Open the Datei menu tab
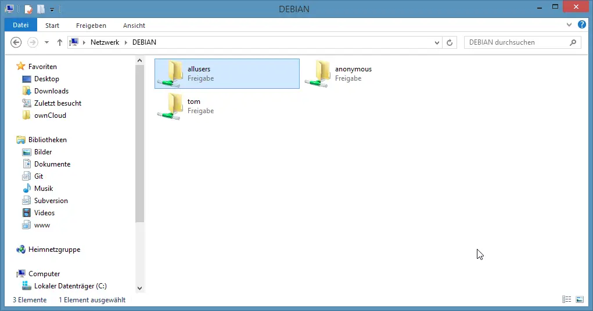The image size is (593, 311). coord(20,25)
